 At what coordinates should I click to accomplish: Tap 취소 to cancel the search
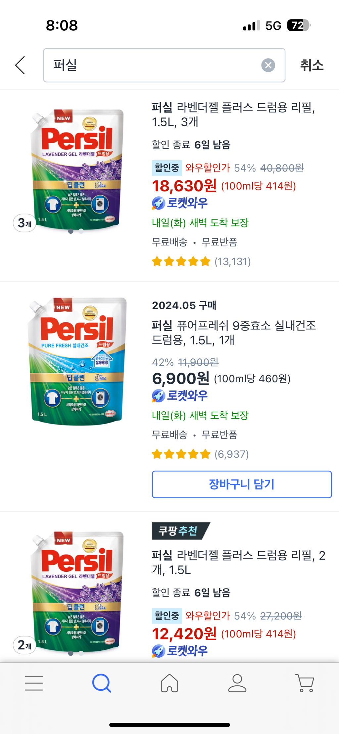(313, 65)
